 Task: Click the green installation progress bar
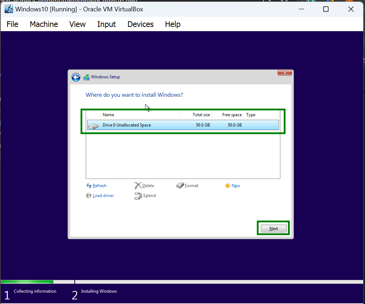[27, 282]
